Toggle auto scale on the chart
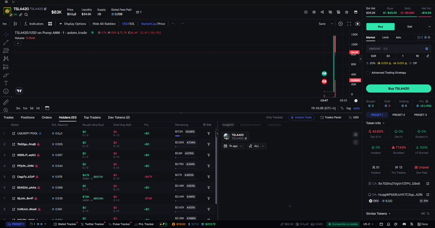Screen dimensions: 435x228 pyautogui.click(x=357, y=108)
